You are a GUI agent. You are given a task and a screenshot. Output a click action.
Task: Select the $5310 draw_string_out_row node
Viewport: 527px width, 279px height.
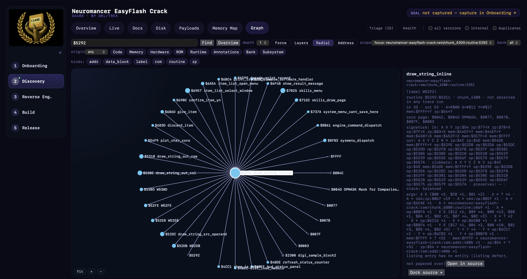coord(141,156)
